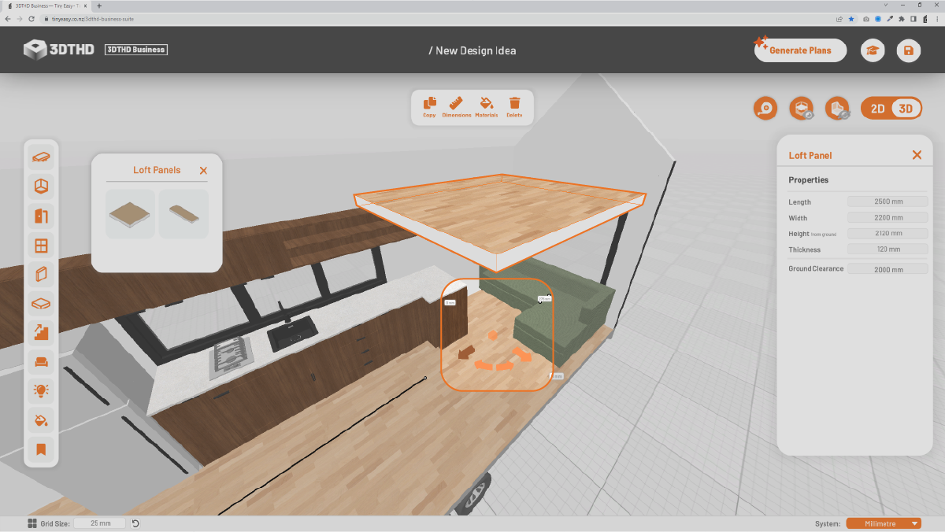Edit the Thickness value field
The height and width of the screenshot is (532, 945).
tap(888, 249)
